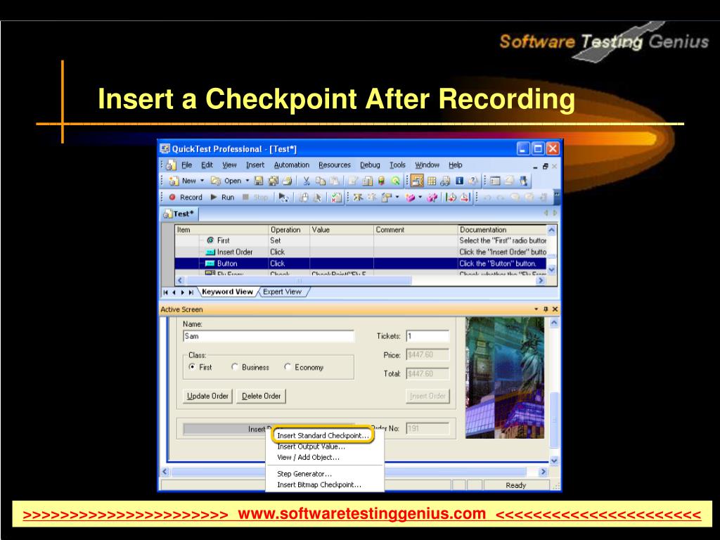The width and height of the screenshot is (720, 540).
Task: Open the Insert menu
Action: coord(255,165)
